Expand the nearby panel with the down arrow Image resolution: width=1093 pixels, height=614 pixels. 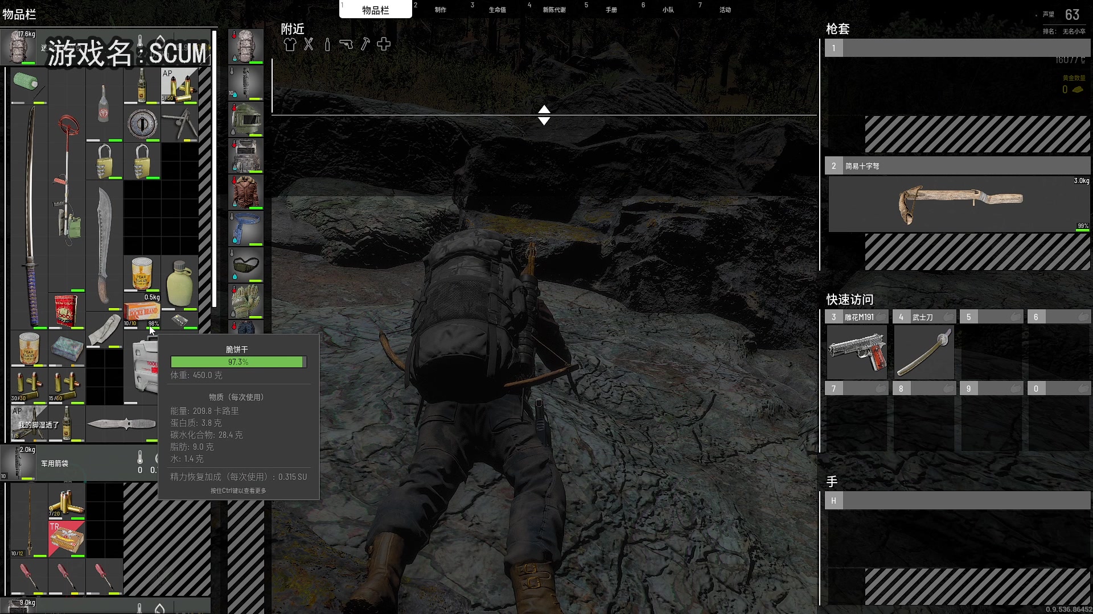(x=544, y=121)
